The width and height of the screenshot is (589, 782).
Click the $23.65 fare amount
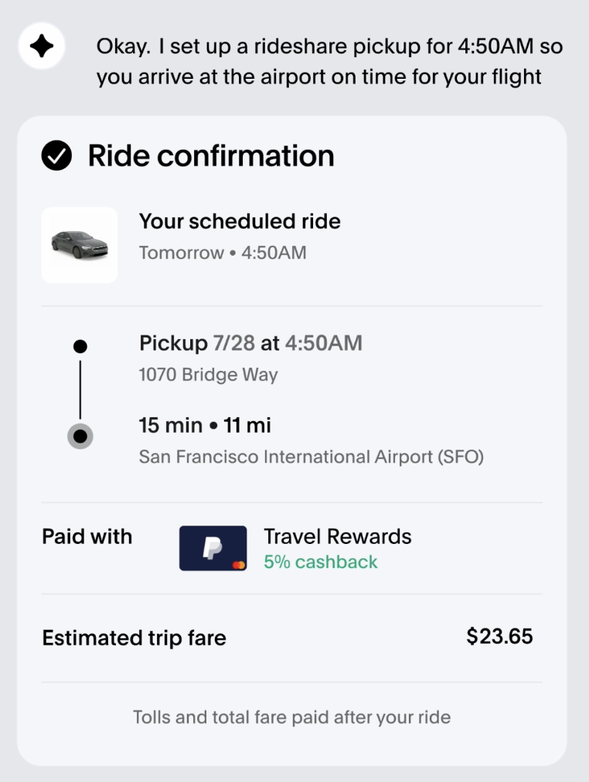pyautogui.click(x=499, y=637)
